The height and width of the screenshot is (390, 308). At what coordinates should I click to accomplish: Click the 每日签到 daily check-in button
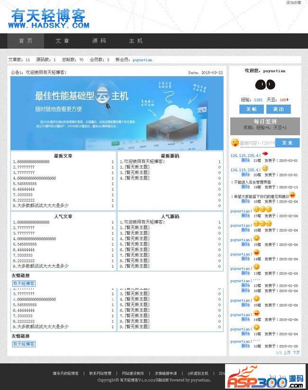click(x=265, y=126)
